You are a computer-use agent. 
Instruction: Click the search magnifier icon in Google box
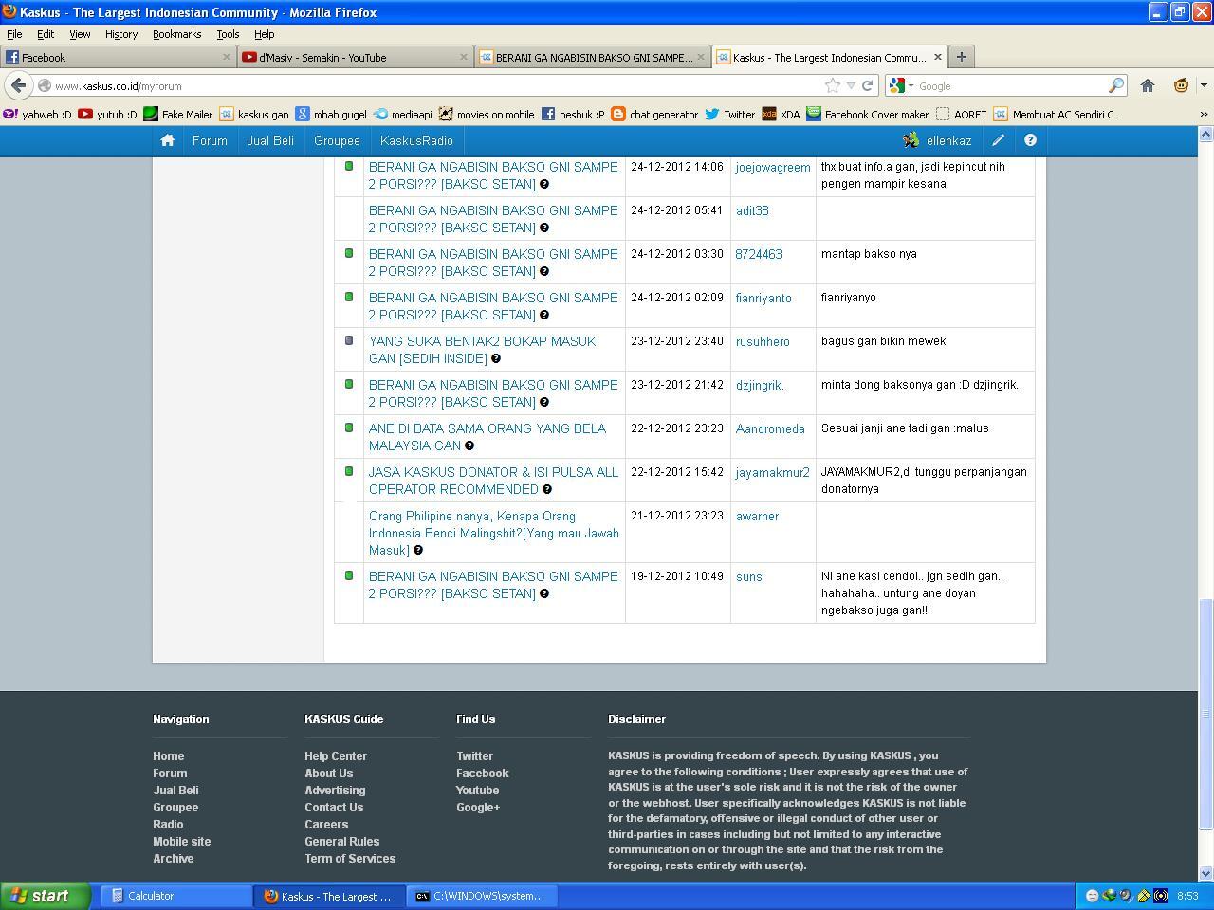pos(1116,85)
